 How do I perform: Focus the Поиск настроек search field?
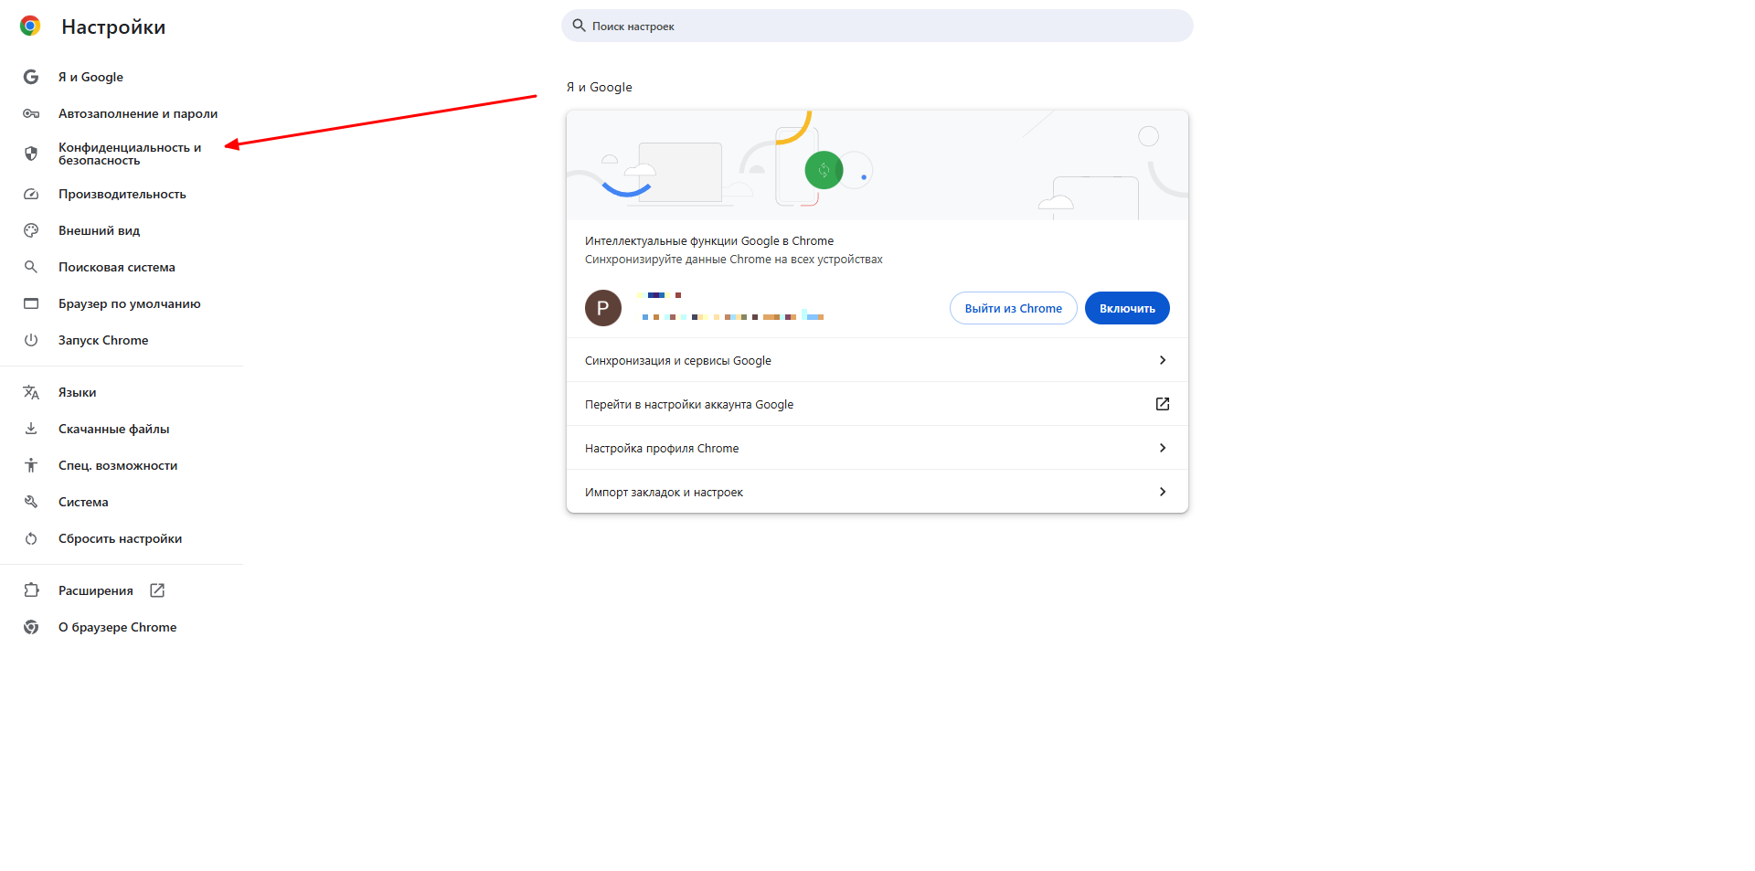pos(877,26)
